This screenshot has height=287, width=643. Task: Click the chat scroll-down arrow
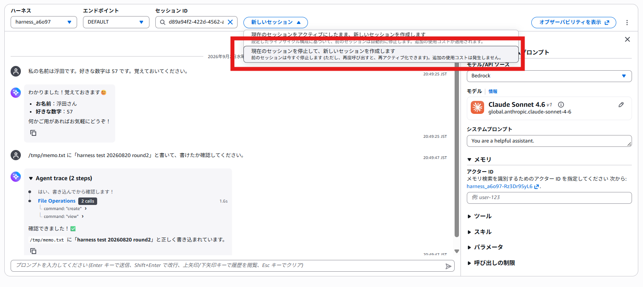pyautogui.click(x=457, y=251)
